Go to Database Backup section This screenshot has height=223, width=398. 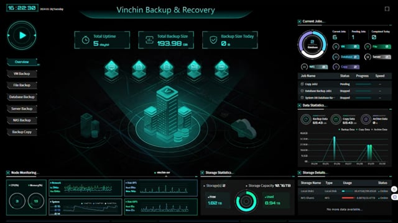click(x=22, y=97)
